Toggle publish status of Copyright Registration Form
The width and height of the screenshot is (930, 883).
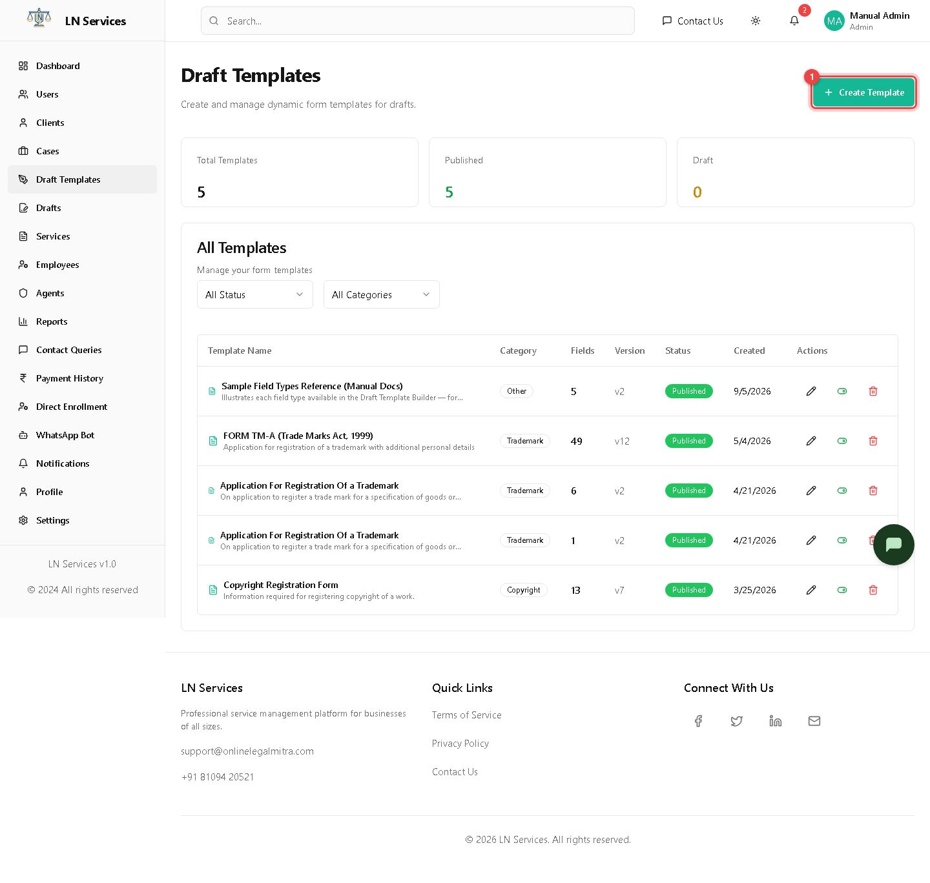coord(842,590)
